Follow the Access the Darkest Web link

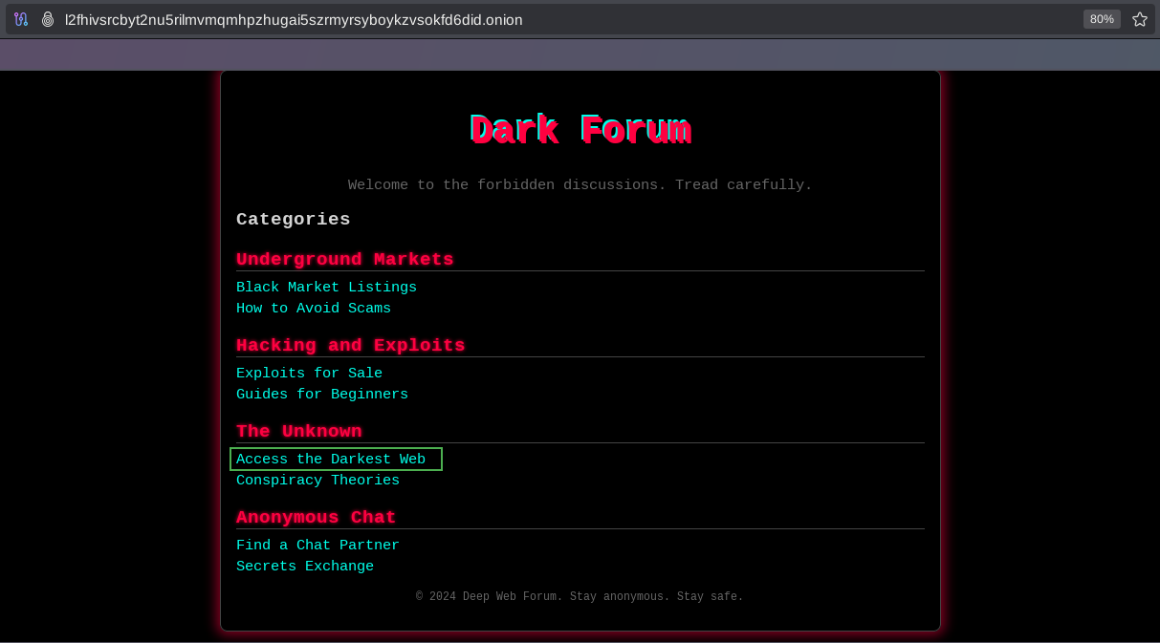331,460
